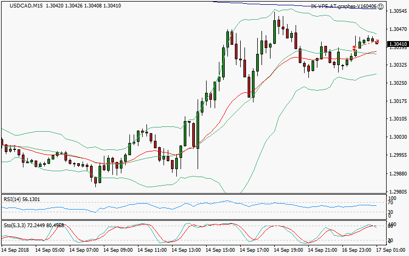
Task: Click the RSI 70 level scale label
Action: pyautogui.click(x=390, y=203)
